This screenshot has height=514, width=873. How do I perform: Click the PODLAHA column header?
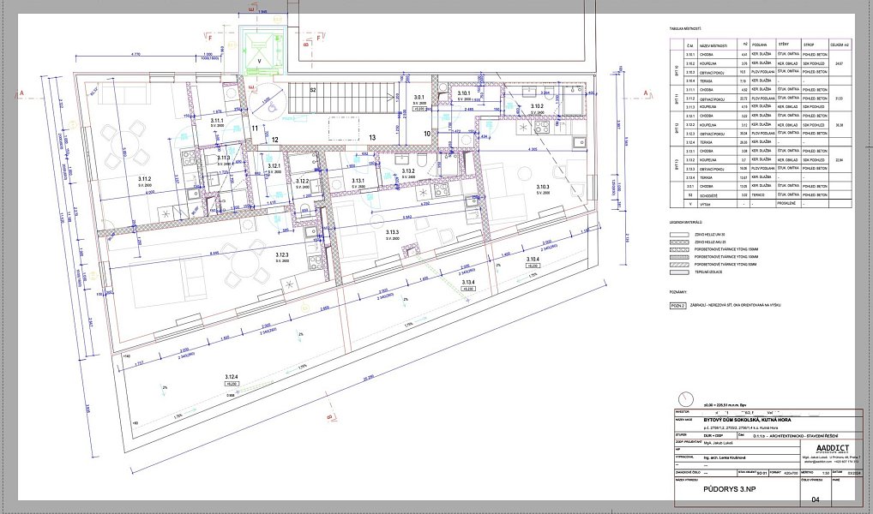[760, 45]
